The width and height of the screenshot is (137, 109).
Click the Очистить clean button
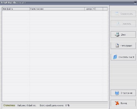[123, 24]
